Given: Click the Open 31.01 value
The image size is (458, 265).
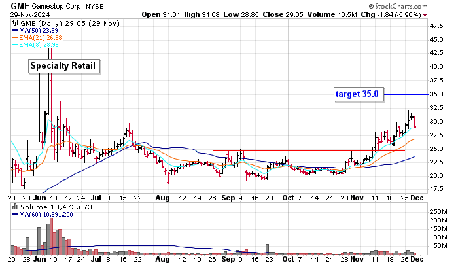Looking at the screenshot, I should tap(161, 14).
